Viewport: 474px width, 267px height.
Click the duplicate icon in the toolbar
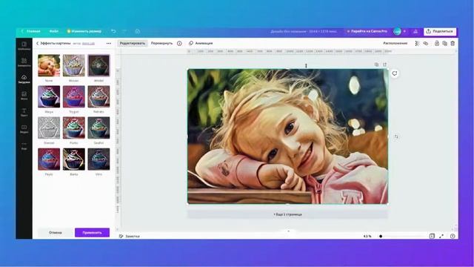click(444, 43)
